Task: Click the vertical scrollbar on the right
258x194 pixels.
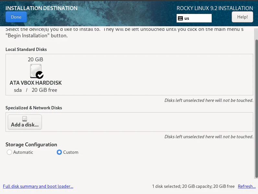Action: pos(256,109)
